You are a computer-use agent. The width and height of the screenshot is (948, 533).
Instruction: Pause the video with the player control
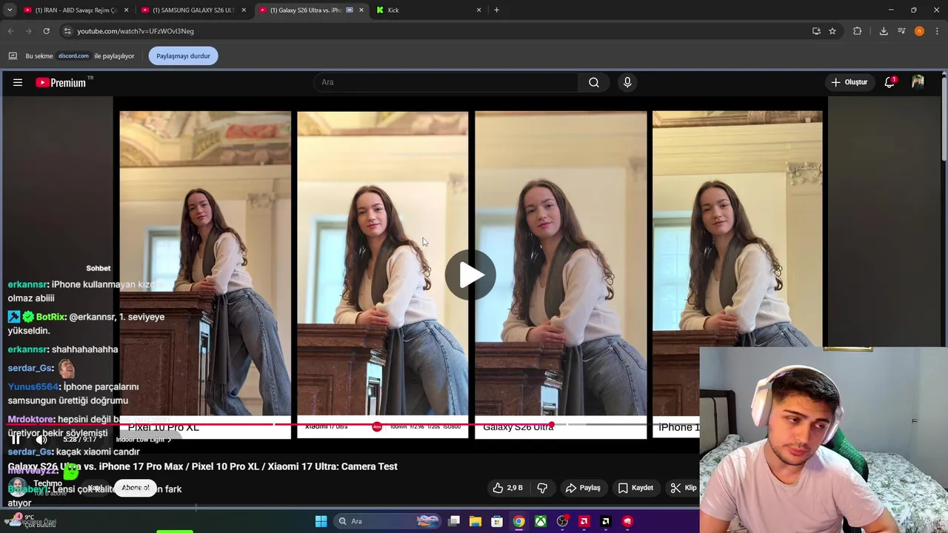pyautogui.click(x=16, y=439)
